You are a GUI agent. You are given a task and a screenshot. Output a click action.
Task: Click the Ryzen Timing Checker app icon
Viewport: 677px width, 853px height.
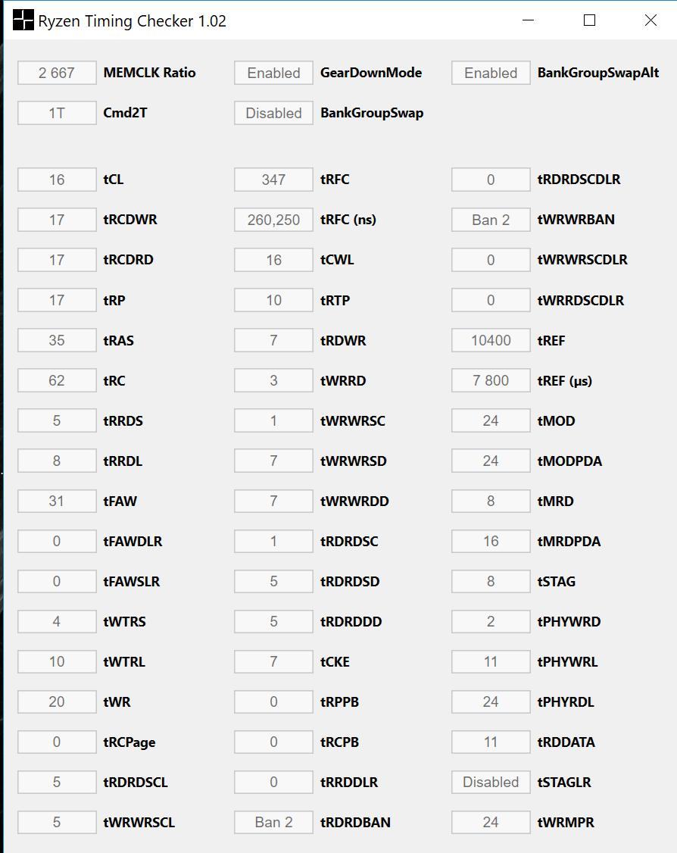[23, 20]
